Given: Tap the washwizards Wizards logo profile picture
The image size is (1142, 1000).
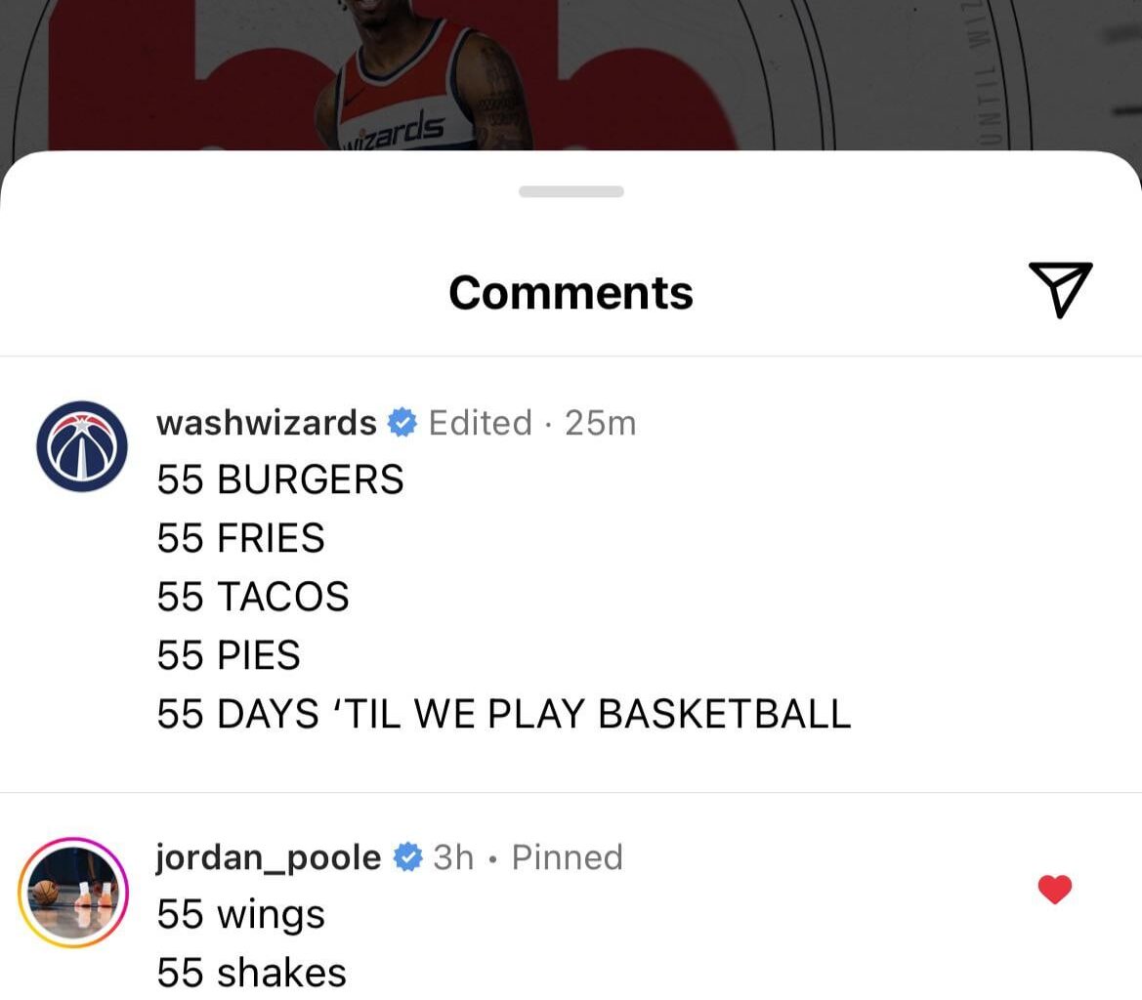Looking at the screenshot, I should 82,446.
